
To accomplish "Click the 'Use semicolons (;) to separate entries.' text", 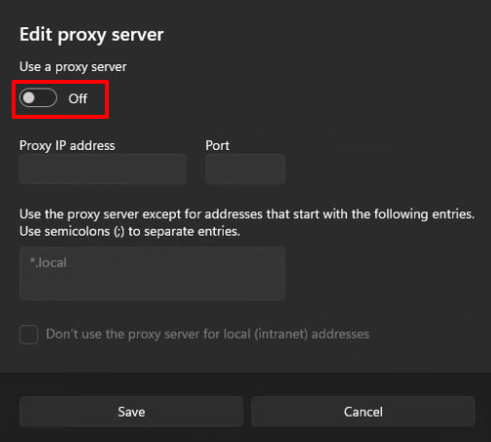I will pyautogui.click(x=129, y=232).
